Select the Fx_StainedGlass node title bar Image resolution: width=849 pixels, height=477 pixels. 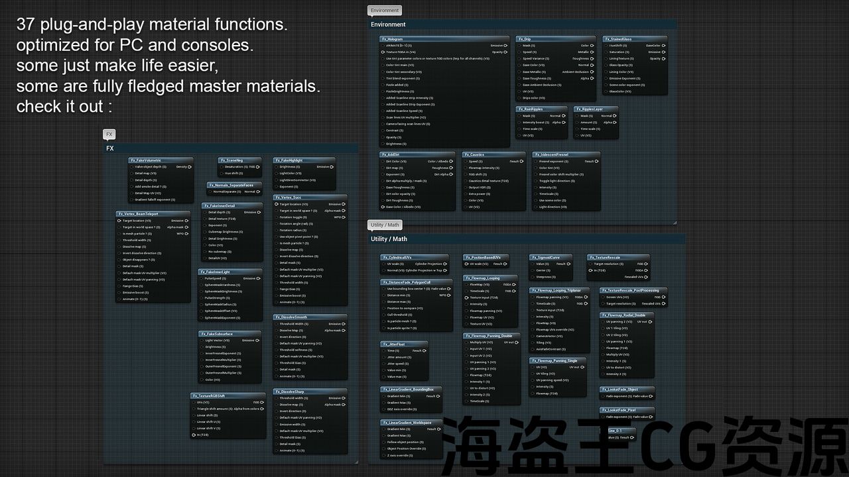[634, 39]
